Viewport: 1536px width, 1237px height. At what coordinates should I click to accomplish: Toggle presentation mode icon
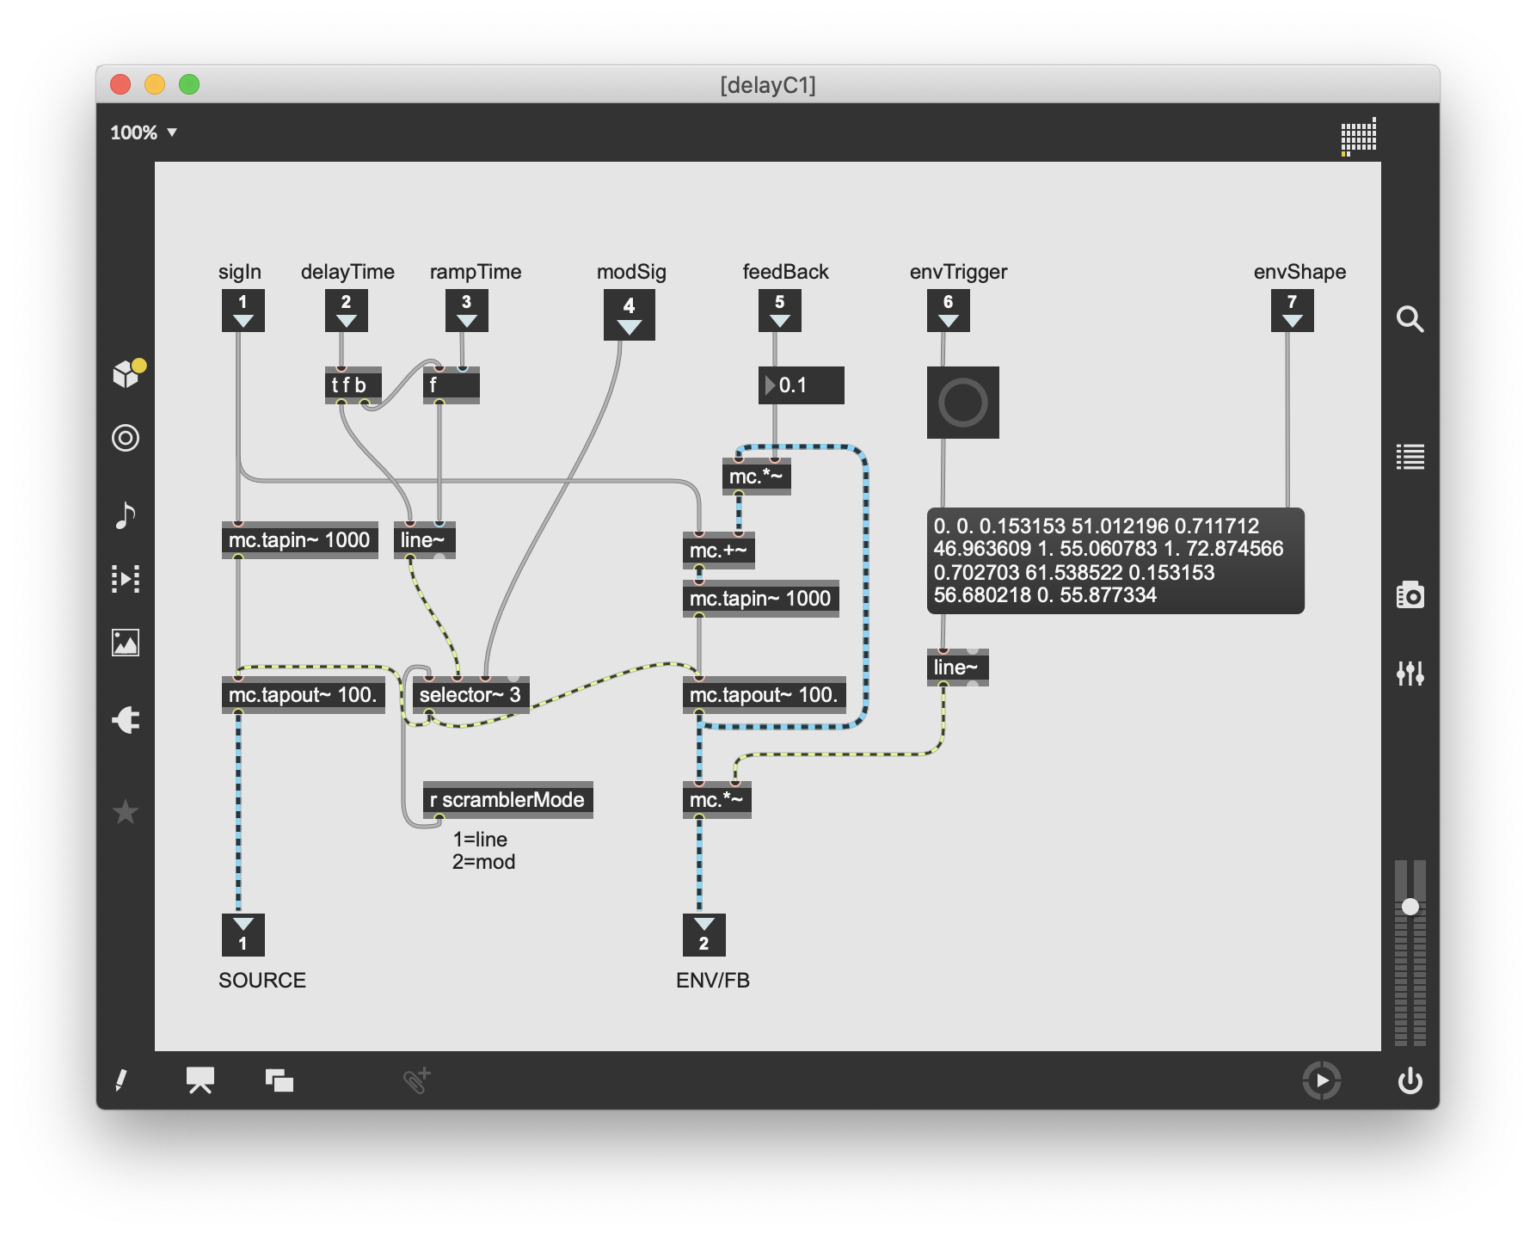tap(200, 1080)
